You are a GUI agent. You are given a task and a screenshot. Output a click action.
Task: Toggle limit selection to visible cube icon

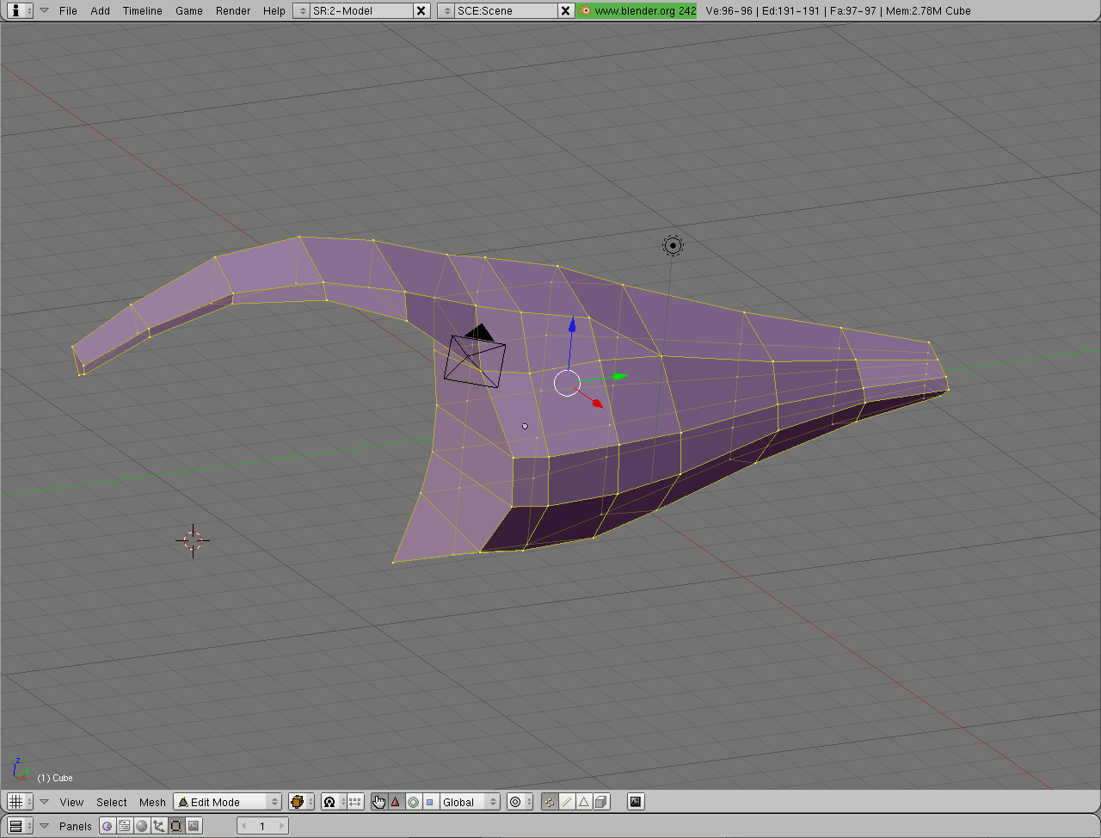[601, 802]
